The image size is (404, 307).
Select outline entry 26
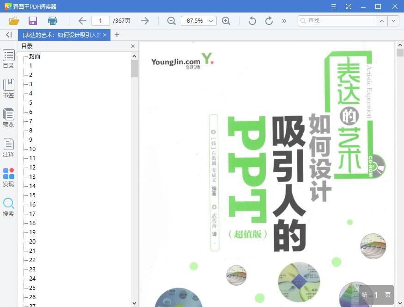(32, 297)
